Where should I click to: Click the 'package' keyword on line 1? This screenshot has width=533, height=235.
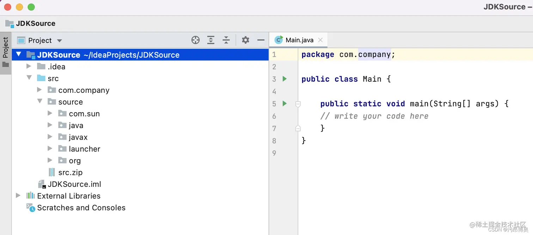318,55
